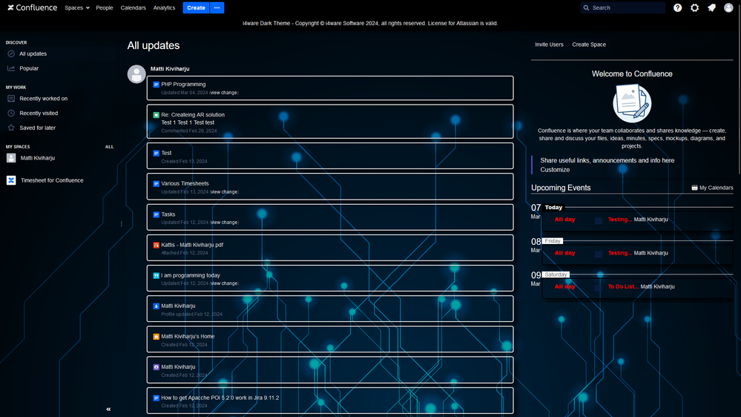The width and height of the screenshot is (741, 417).
Task: Open today's Testing... event
Action: point(619,220)
